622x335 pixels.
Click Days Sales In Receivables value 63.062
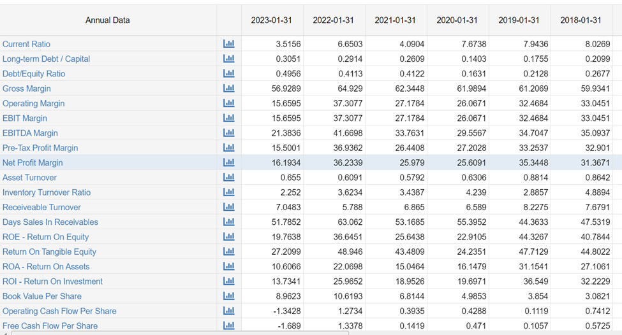350,222
